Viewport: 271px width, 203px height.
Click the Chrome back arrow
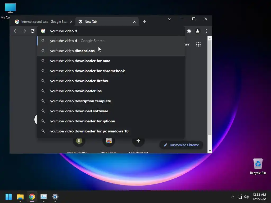(x=16, y=31)
